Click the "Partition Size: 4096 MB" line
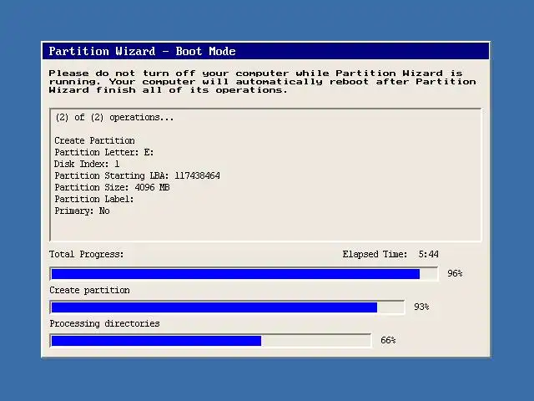The image size is (534, 401). click(112, 187)
